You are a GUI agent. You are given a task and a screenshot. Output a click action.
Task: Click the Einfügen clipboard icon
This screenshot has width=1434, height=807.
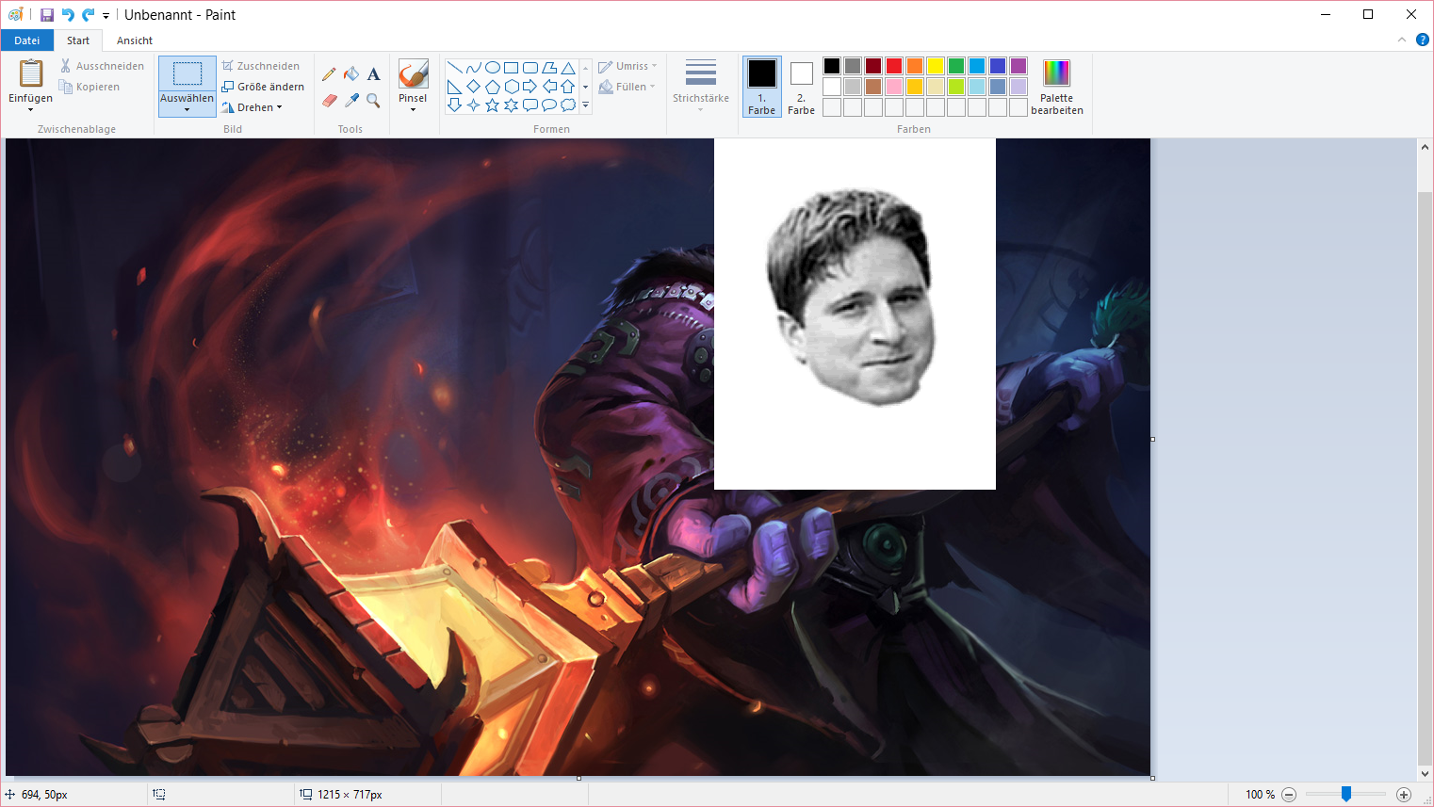pyautogui.click(x=31, y=73)
